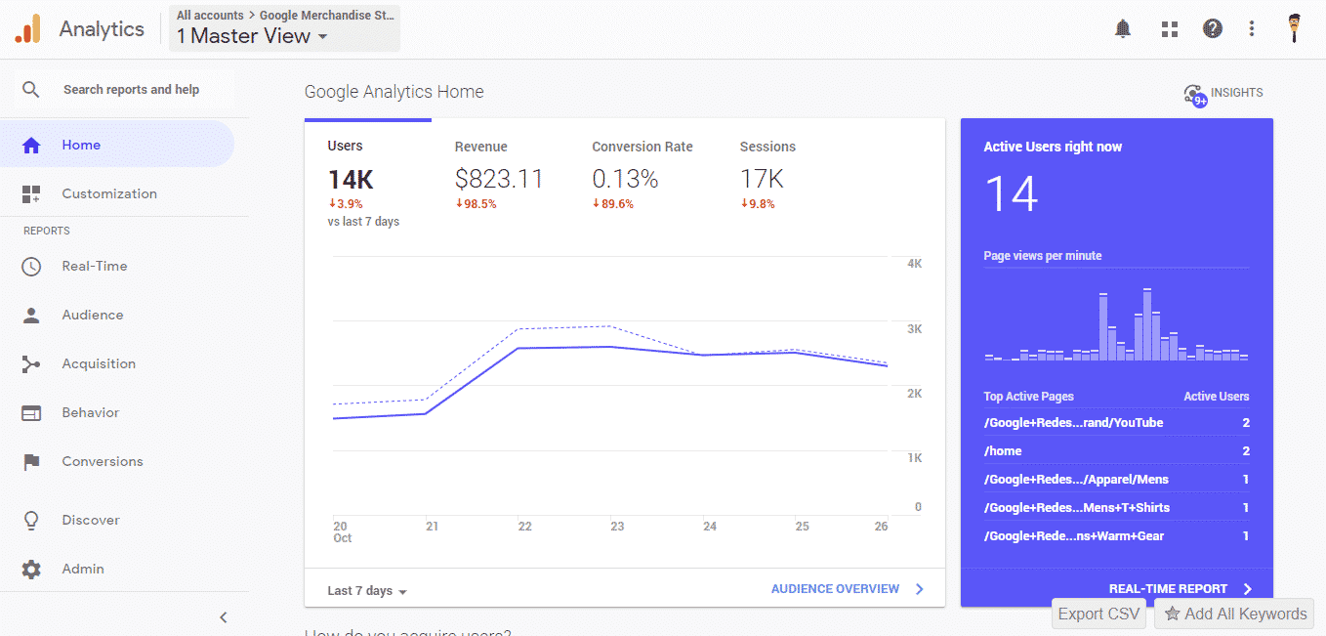This screenshot has width=1326, height=636.
Task: Open the Acquisition report icon
Action: (x=30, y=363)
